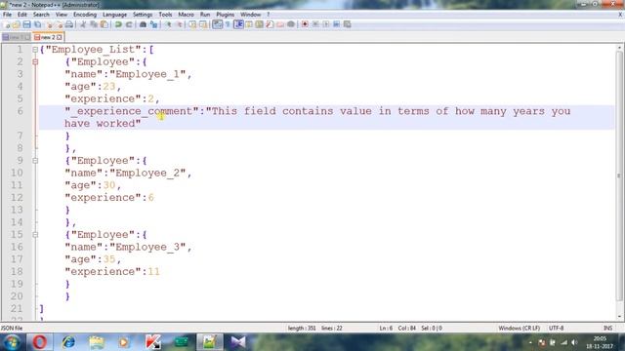Image resolution: width=625 pixels, height=351 pixels.
Task: Cut the selection with the scissors icon
Action: tap(83, 24)
